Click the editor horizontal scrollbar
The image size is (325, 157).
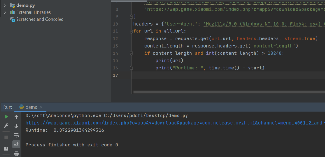point(229,92)
